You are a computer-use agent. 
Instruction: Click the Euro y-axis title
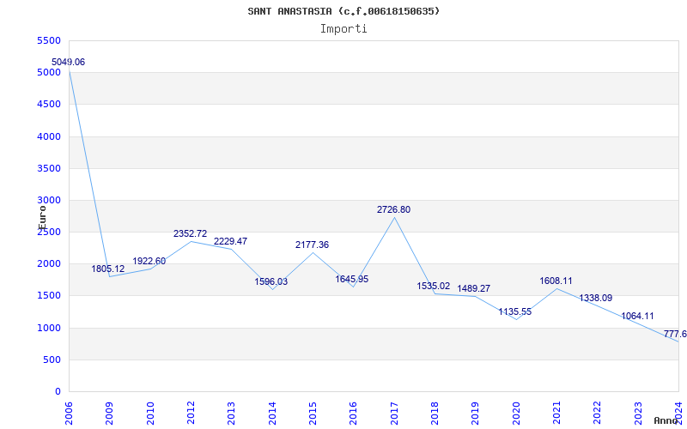[41, 215]
